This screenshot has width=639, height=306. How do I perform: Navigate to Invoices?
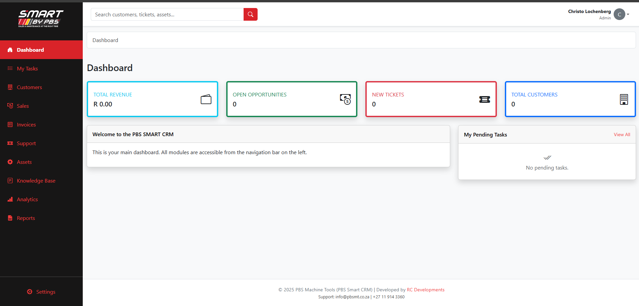pos(41,124)
